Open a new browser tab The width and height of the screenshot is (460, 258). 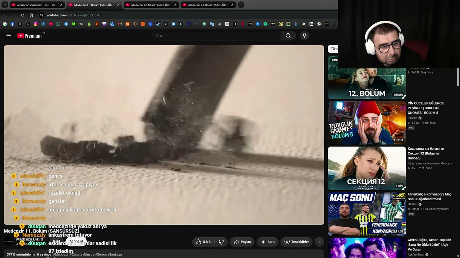(241, 5)
